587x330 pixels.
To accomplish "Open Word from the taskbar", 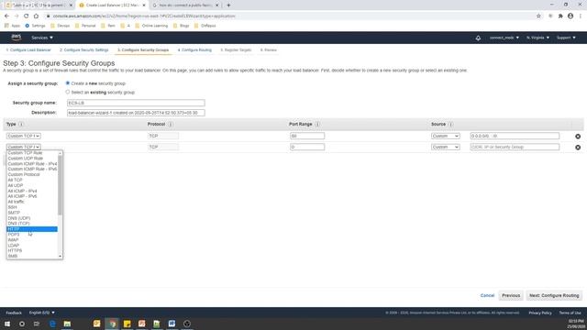I will [x=172, y=324].
